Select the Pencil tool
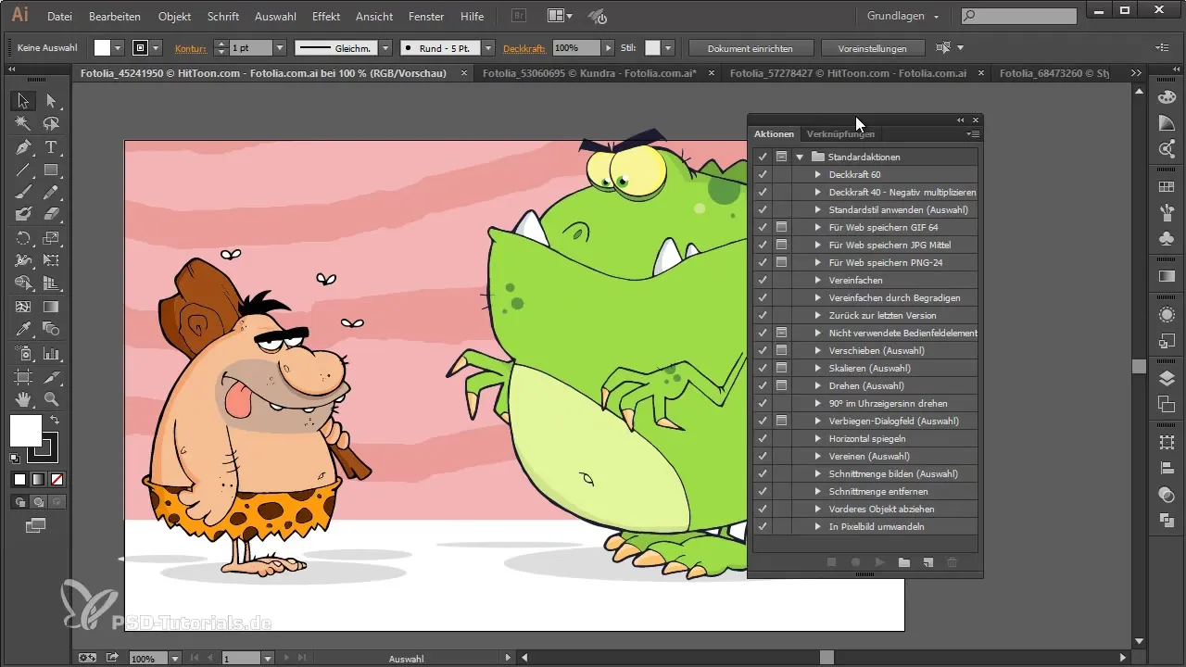The width and height of the screenshot is (1186, 667). pyautogui.click(x=51, y=192)
